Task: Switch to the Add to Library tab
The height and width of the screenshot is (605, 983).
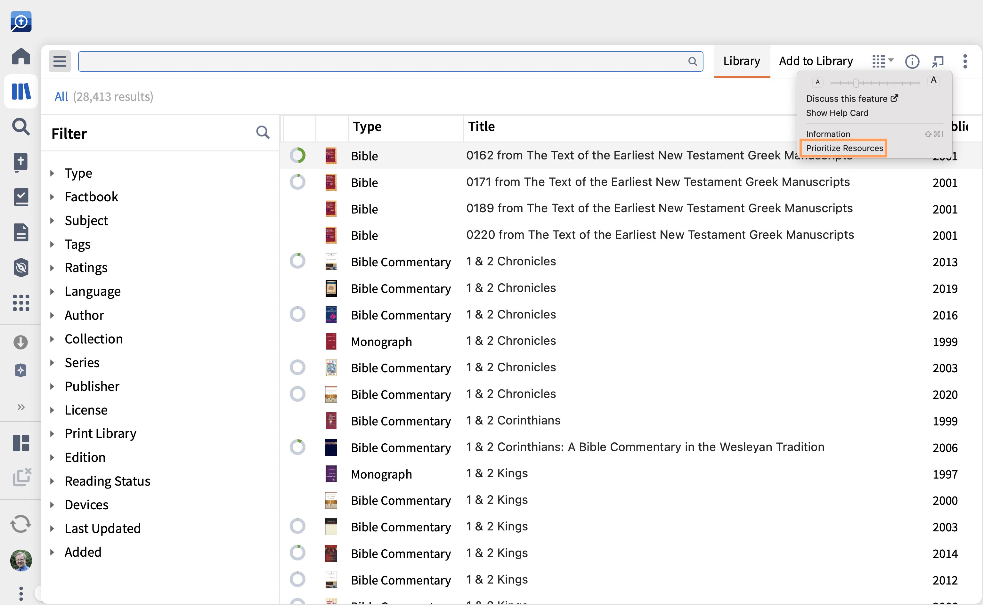Action: (x=816, y=61)
